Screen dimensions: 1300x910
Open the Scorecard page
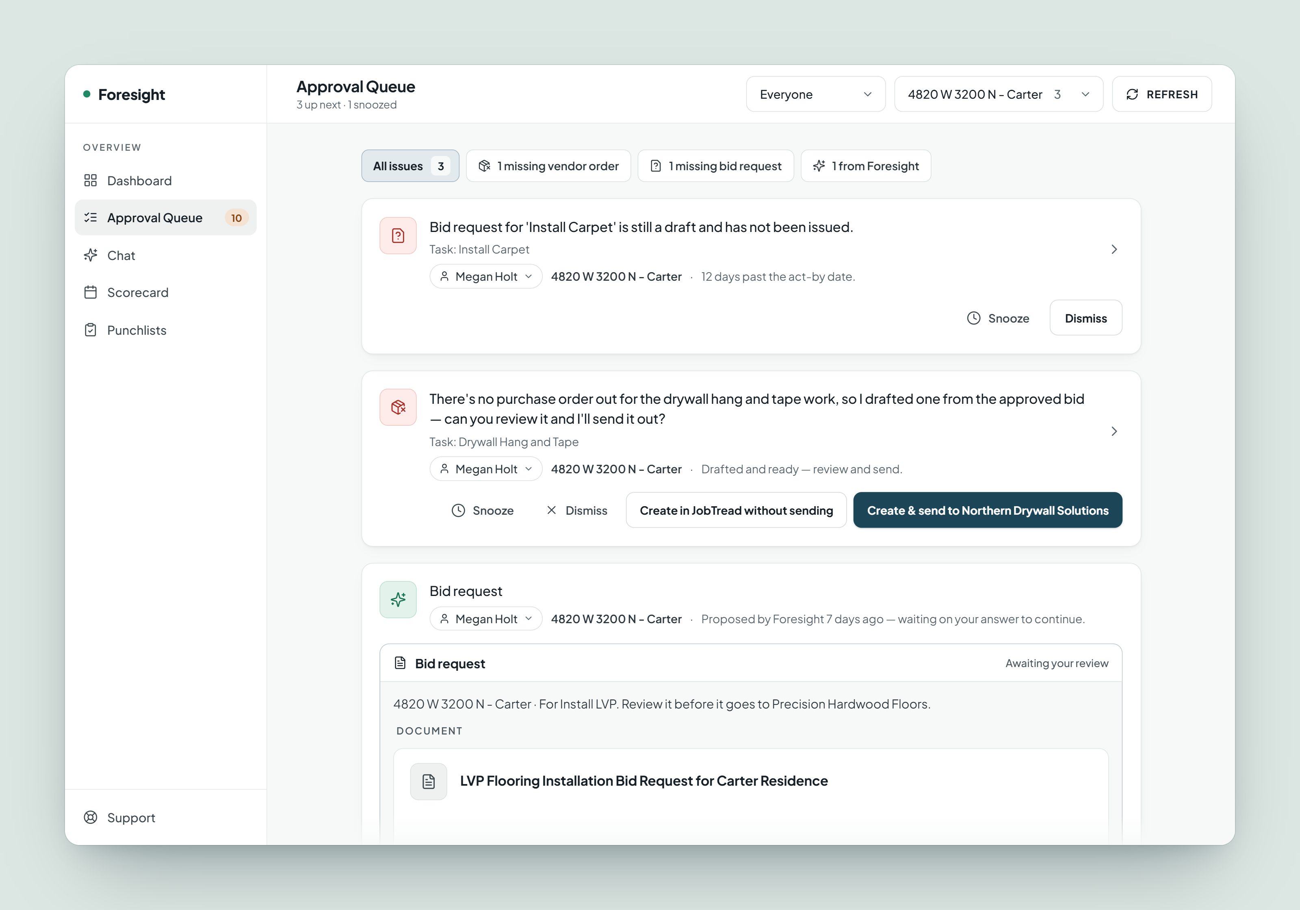[165, 293]
